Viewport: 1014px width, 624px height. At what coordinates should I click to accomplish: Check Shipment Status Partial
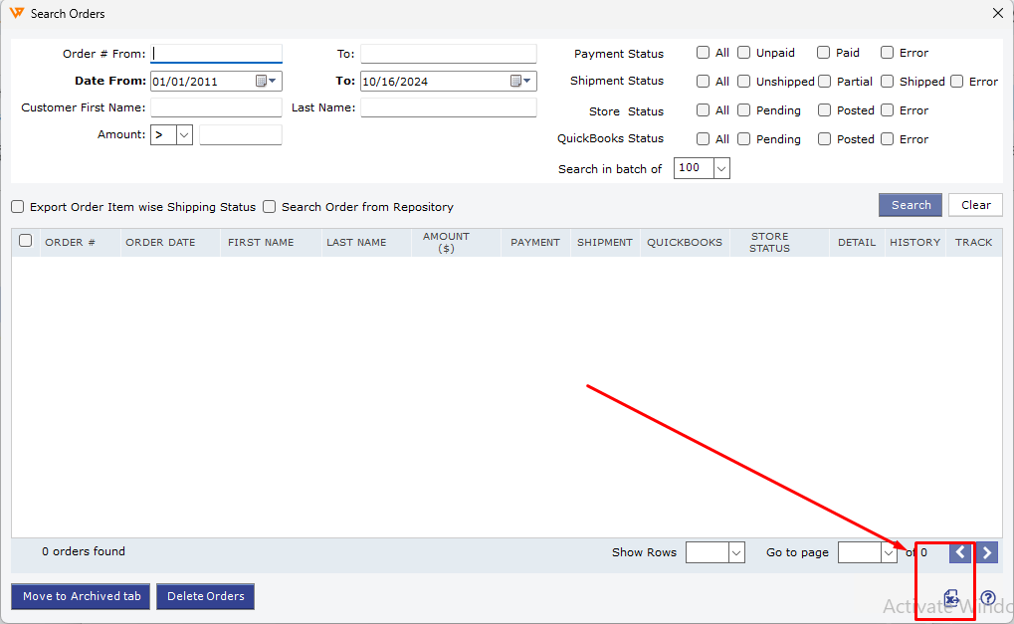pyautogui.click(x=825, y=81)
